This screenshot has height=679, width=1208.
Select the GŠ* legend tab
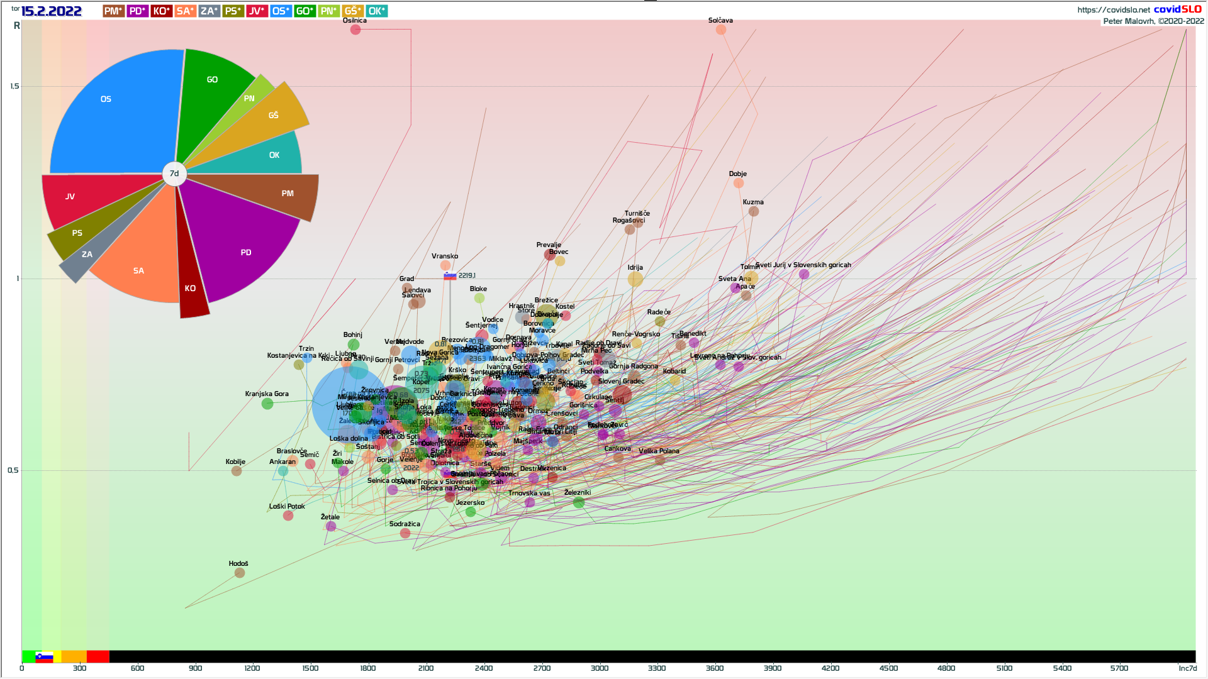tap(352, 11)
